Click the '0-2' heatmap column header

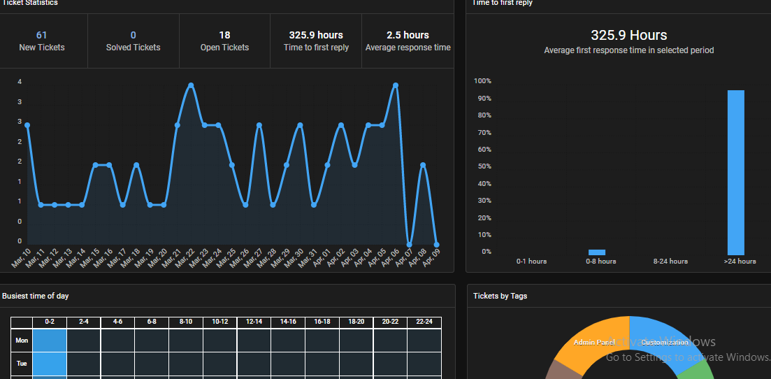click(x=50, y=322)
